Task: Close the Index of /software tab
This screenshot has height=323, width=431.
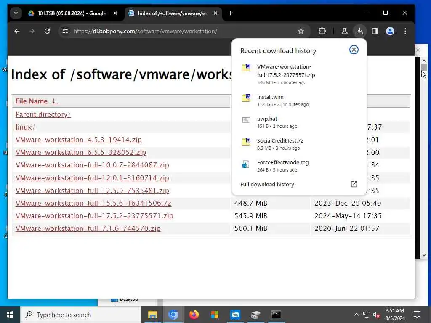Action: click(x=215, y=13)
